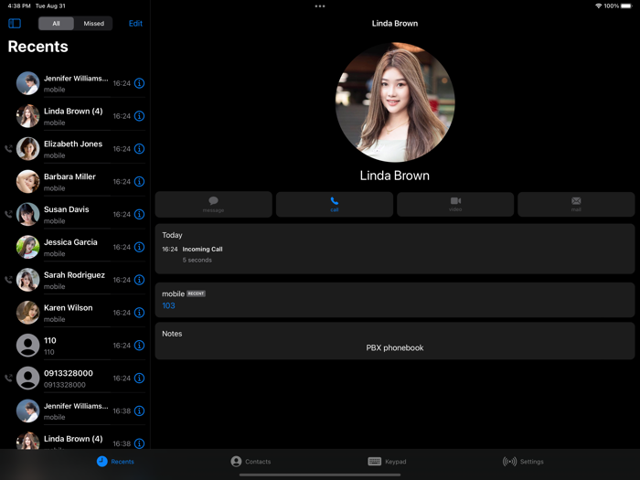Image resolution: width=640 pixels, height=480 pixels.
Task: Select the Sarah Rodriguez recent call
Action: coord(75,280)
